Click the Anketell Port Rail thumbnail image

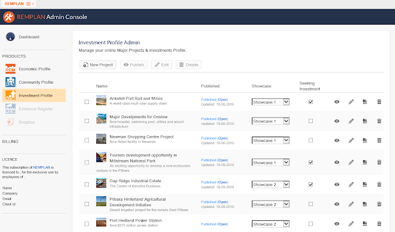(101, 100)
